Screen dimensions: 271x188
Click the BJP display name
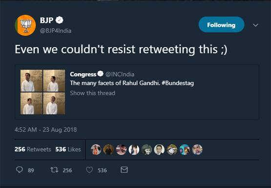click(x=47, y=21)
